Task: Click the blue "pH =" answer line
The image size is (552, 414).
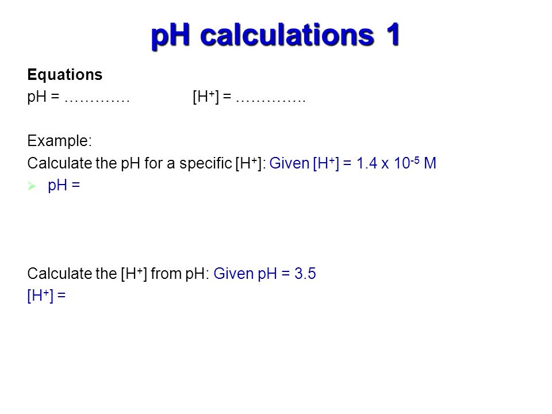Action: pos(64,185)
